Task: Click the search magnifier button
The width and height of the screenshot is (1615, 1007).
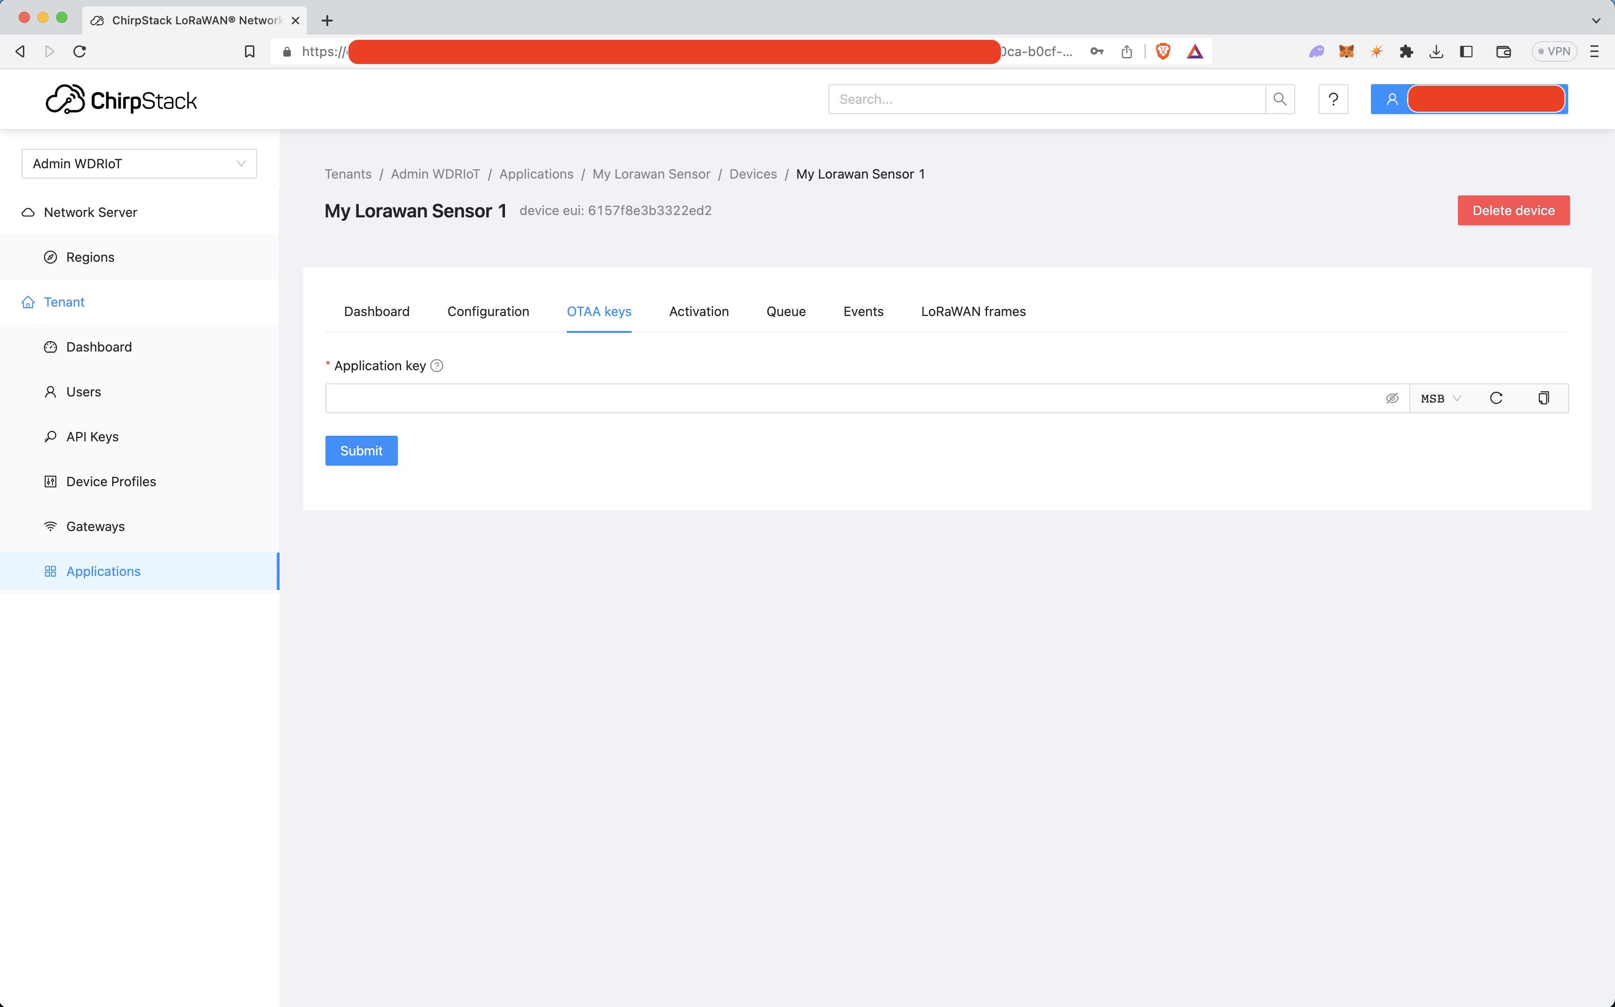Action: tap(1279, 99)
